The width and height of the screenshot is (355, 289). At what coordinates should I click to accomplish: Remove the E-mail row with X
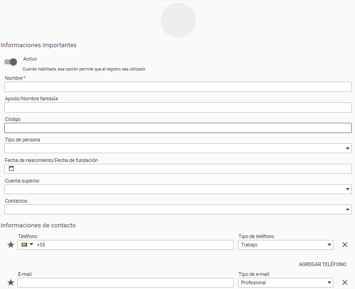[x=345, y=282]
